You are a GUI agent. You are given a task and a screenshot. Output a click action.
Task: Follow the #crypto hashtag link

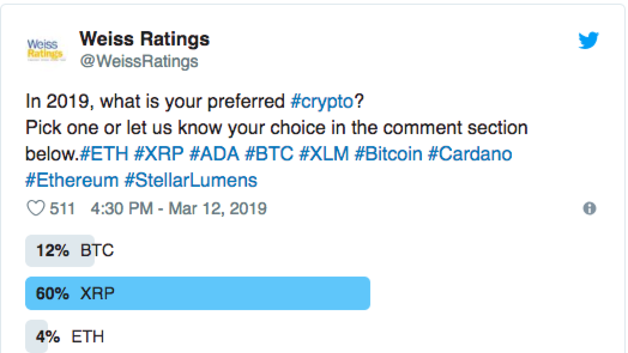pos(322,102)
